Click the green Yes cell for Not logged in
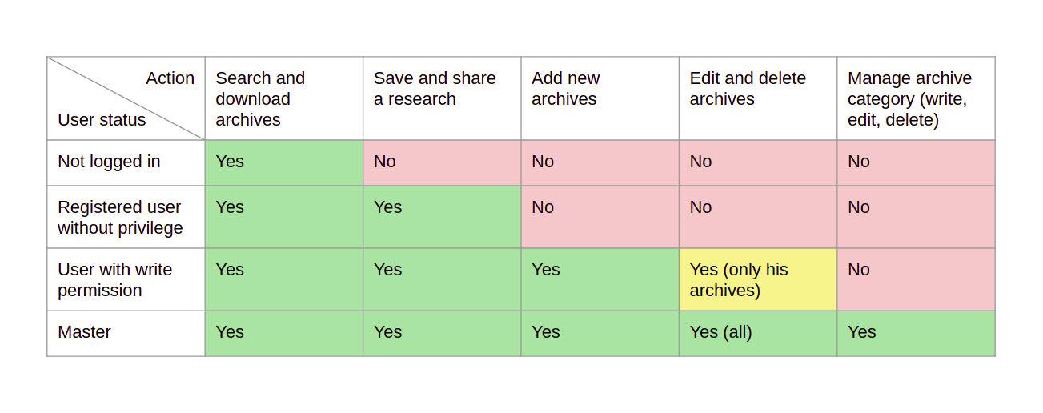 [x=284, y=163]
